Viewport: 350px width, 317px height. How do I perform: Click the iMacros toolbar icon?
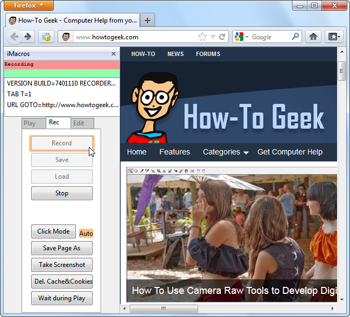pos(46,37)
